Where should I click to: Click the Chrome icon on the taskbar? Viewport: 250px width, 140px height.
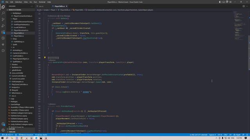(21, 138)
